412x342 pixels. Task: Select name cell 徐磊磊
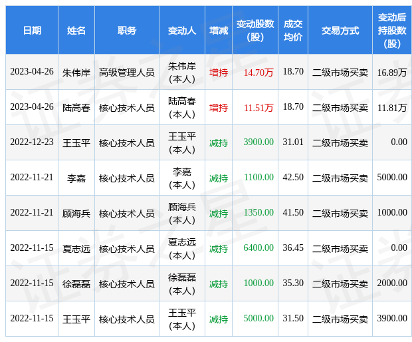(76, 284)
